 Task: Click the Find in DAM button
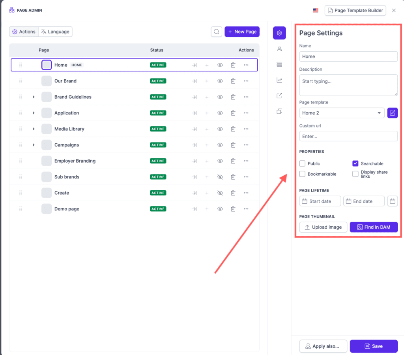pyautogui.click(x=373, y=227)
